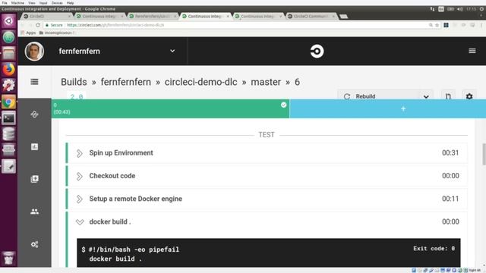486x273 pixels.
Task: Switch to the fernfernfern GitHub browser tab
Action: [x=153, y=16]
